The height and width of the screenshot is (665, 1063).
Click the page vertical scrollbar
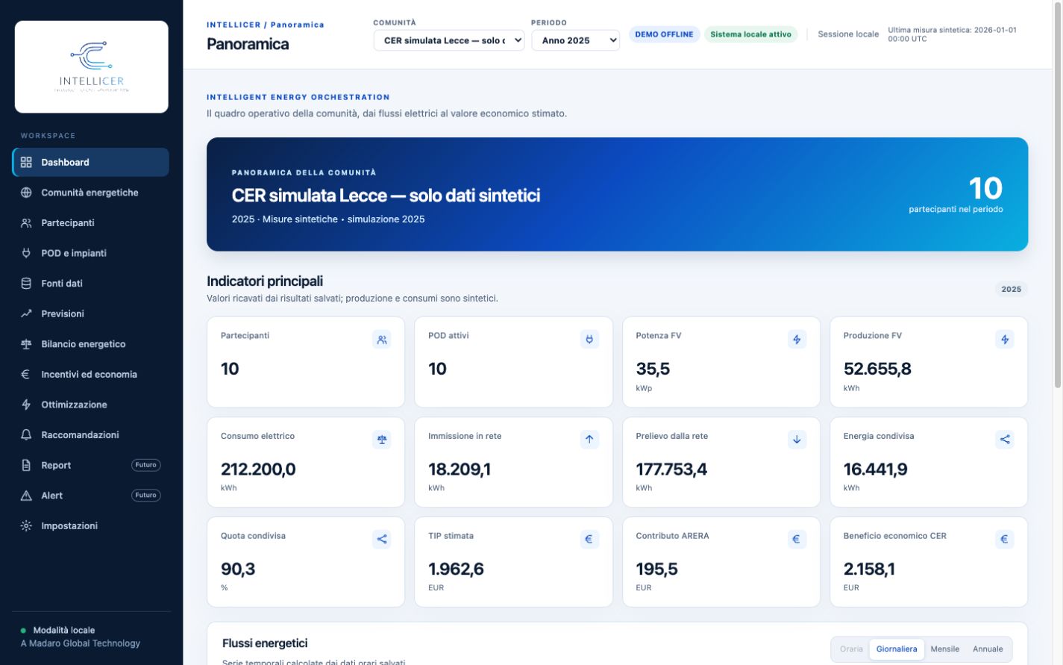point(1057,194)
